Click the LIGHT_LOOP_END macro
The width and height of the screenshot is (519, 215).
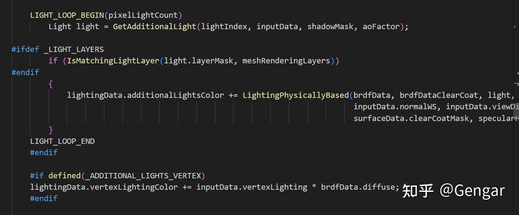point(62,141)
